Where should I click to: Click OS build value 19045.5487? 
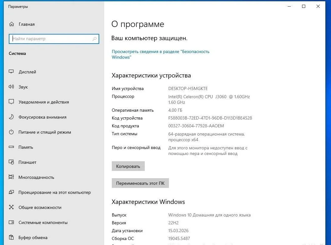point(179,238)
